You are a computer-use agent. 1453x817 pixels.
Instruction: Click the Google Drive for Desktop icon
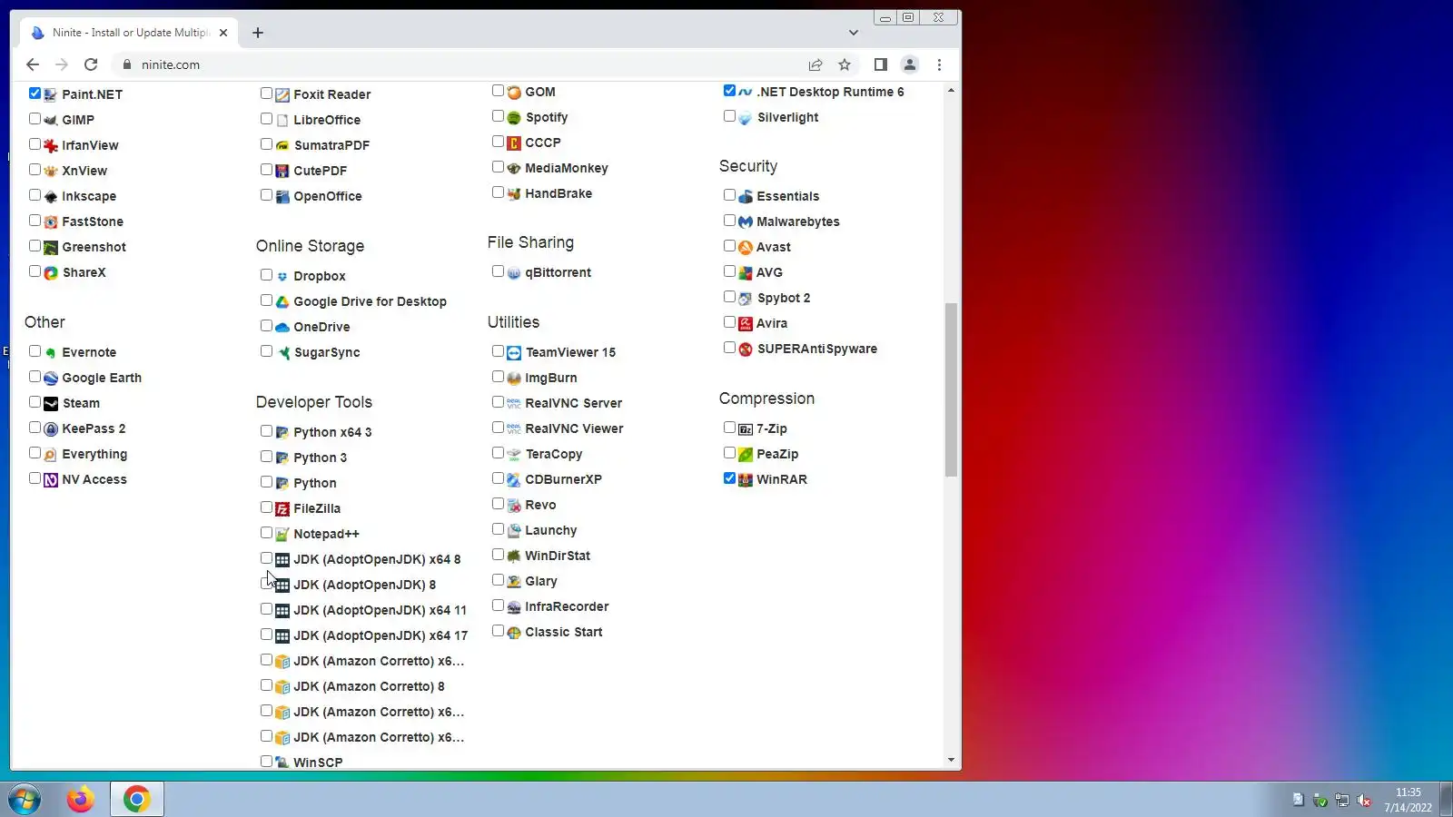[282, 301]
